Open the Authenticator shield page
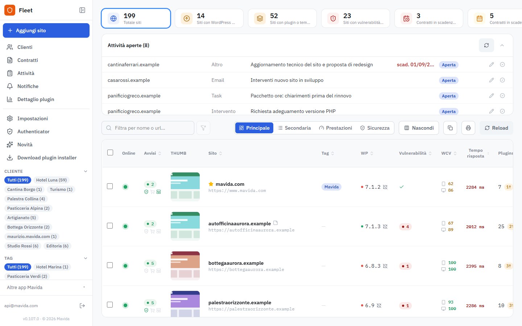Screen dimensions: 522x326 point(46,131)
